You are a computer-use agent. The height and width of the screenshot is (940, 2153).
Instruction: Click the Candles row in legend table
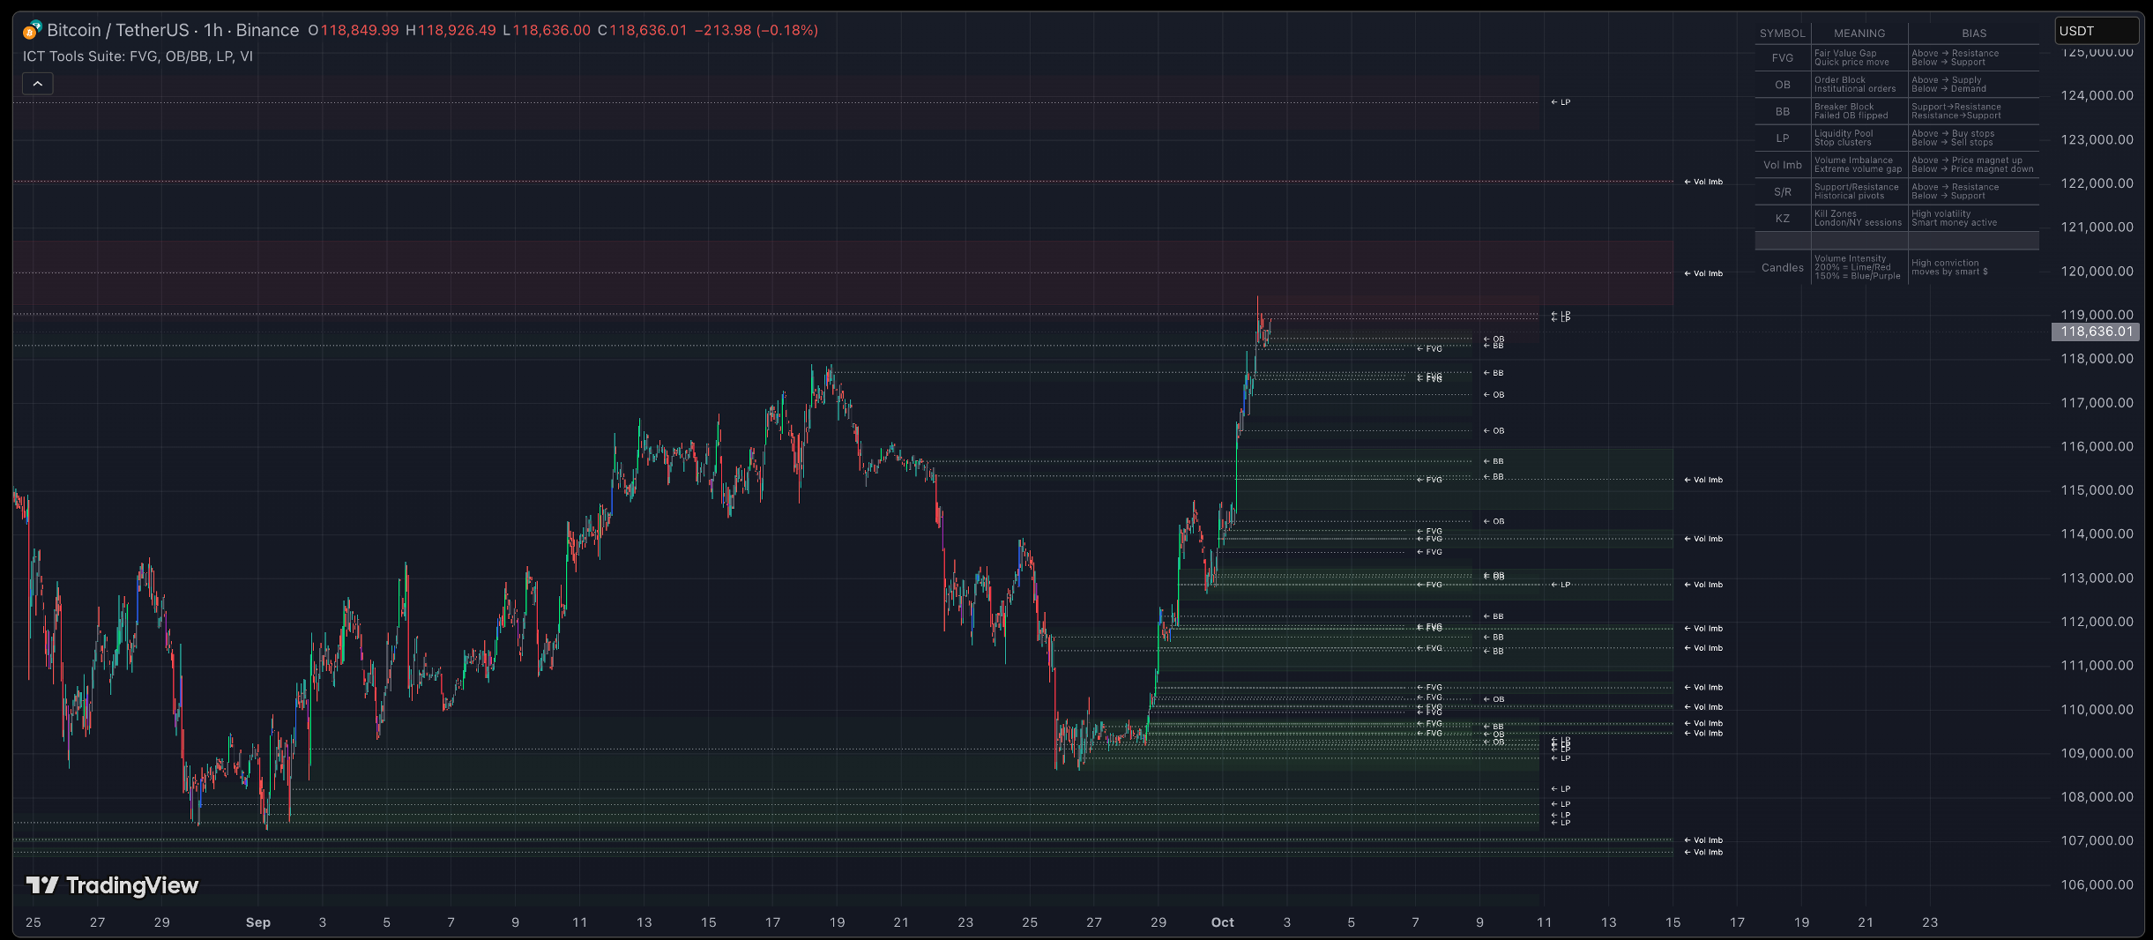(x=1782, y=267)
